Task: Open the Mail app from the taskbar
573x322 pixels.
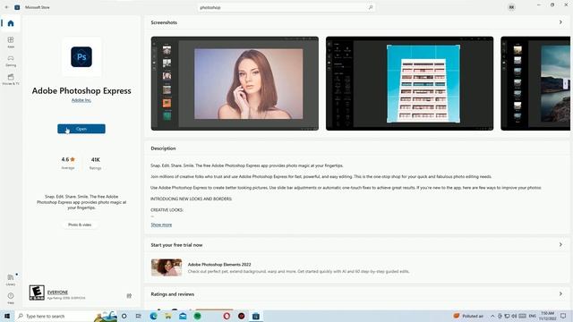Action: [x=183, y=316]
